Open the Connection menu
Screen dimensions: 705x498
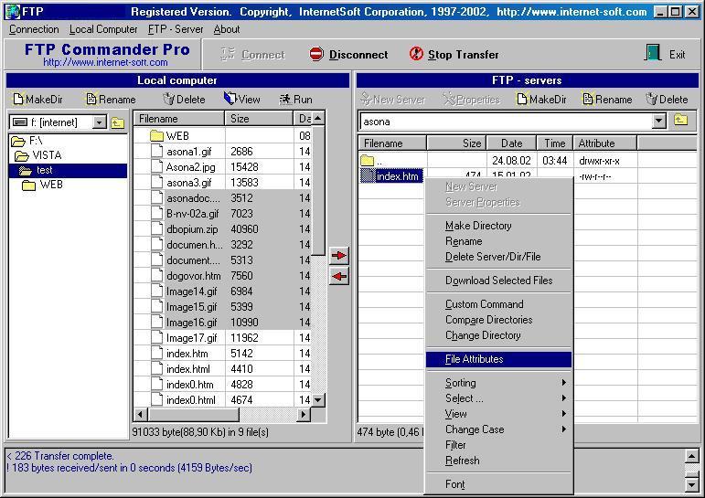[x=34, y=29]
